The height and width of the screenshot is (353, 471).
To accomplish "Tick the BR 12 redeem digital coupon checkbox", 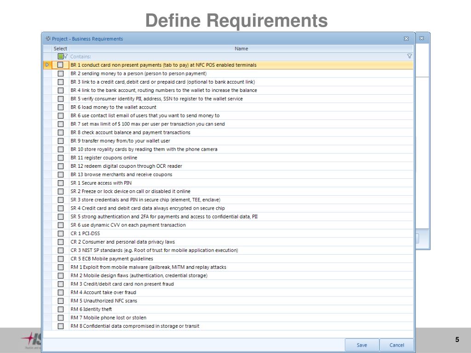I will 61,166.
